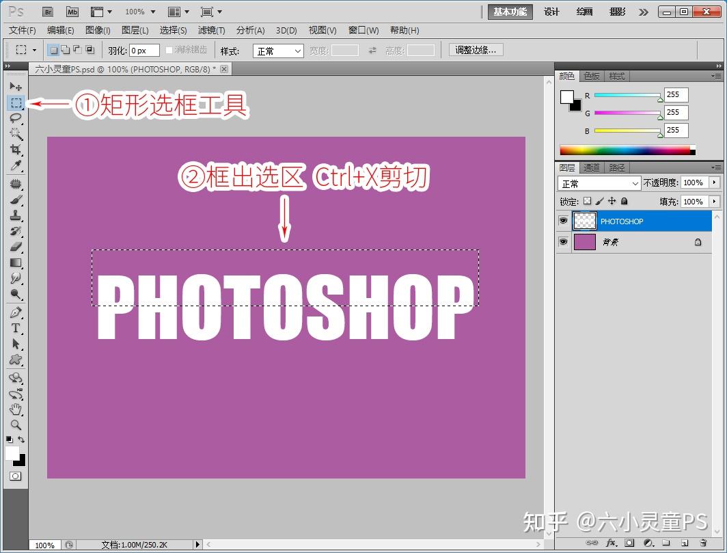Choose the Clone Stamp tool
Image resolution: width=727 pixels, height=553 pixels.
click(16, 214)
